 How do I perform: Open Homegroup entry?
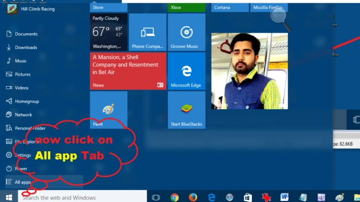[x=23, y=102]
